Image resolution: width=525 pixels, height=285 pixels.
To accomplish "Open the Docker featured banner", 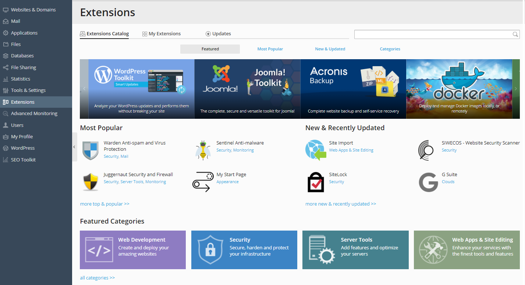I will click(x=459, y=89).
